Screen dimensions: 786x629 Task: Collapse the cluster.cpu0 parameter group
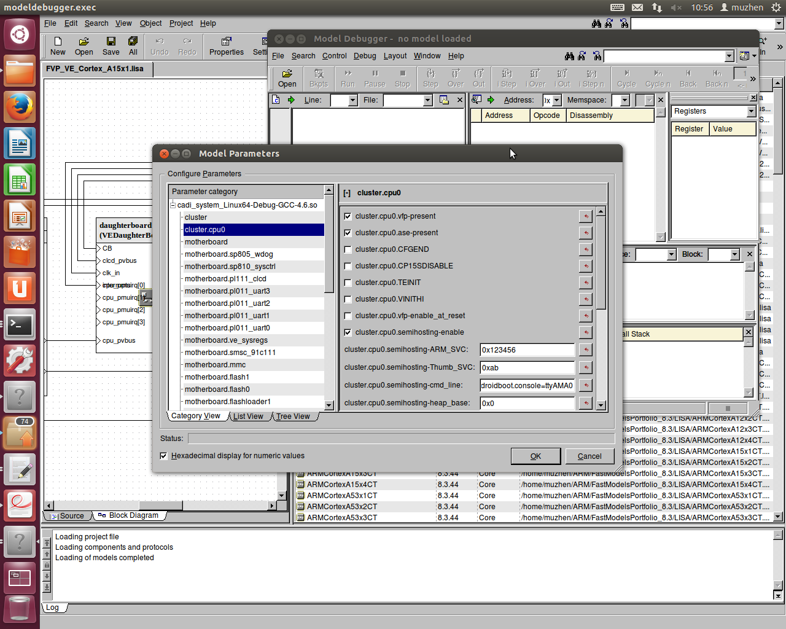tap(347, 193)
